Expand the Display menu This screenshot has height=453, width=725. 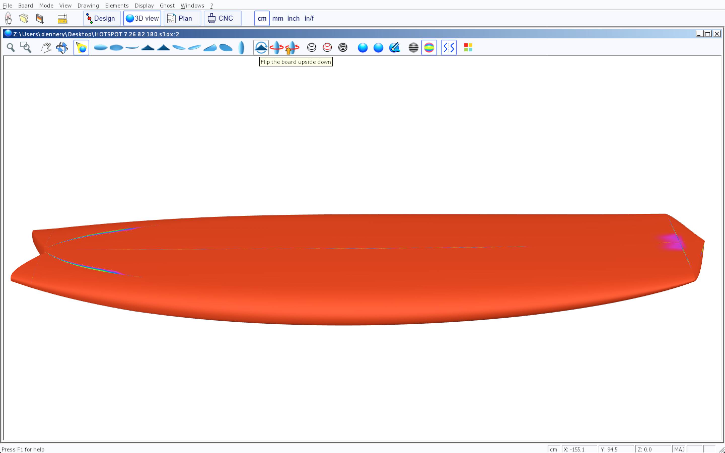tap(144, 5)
